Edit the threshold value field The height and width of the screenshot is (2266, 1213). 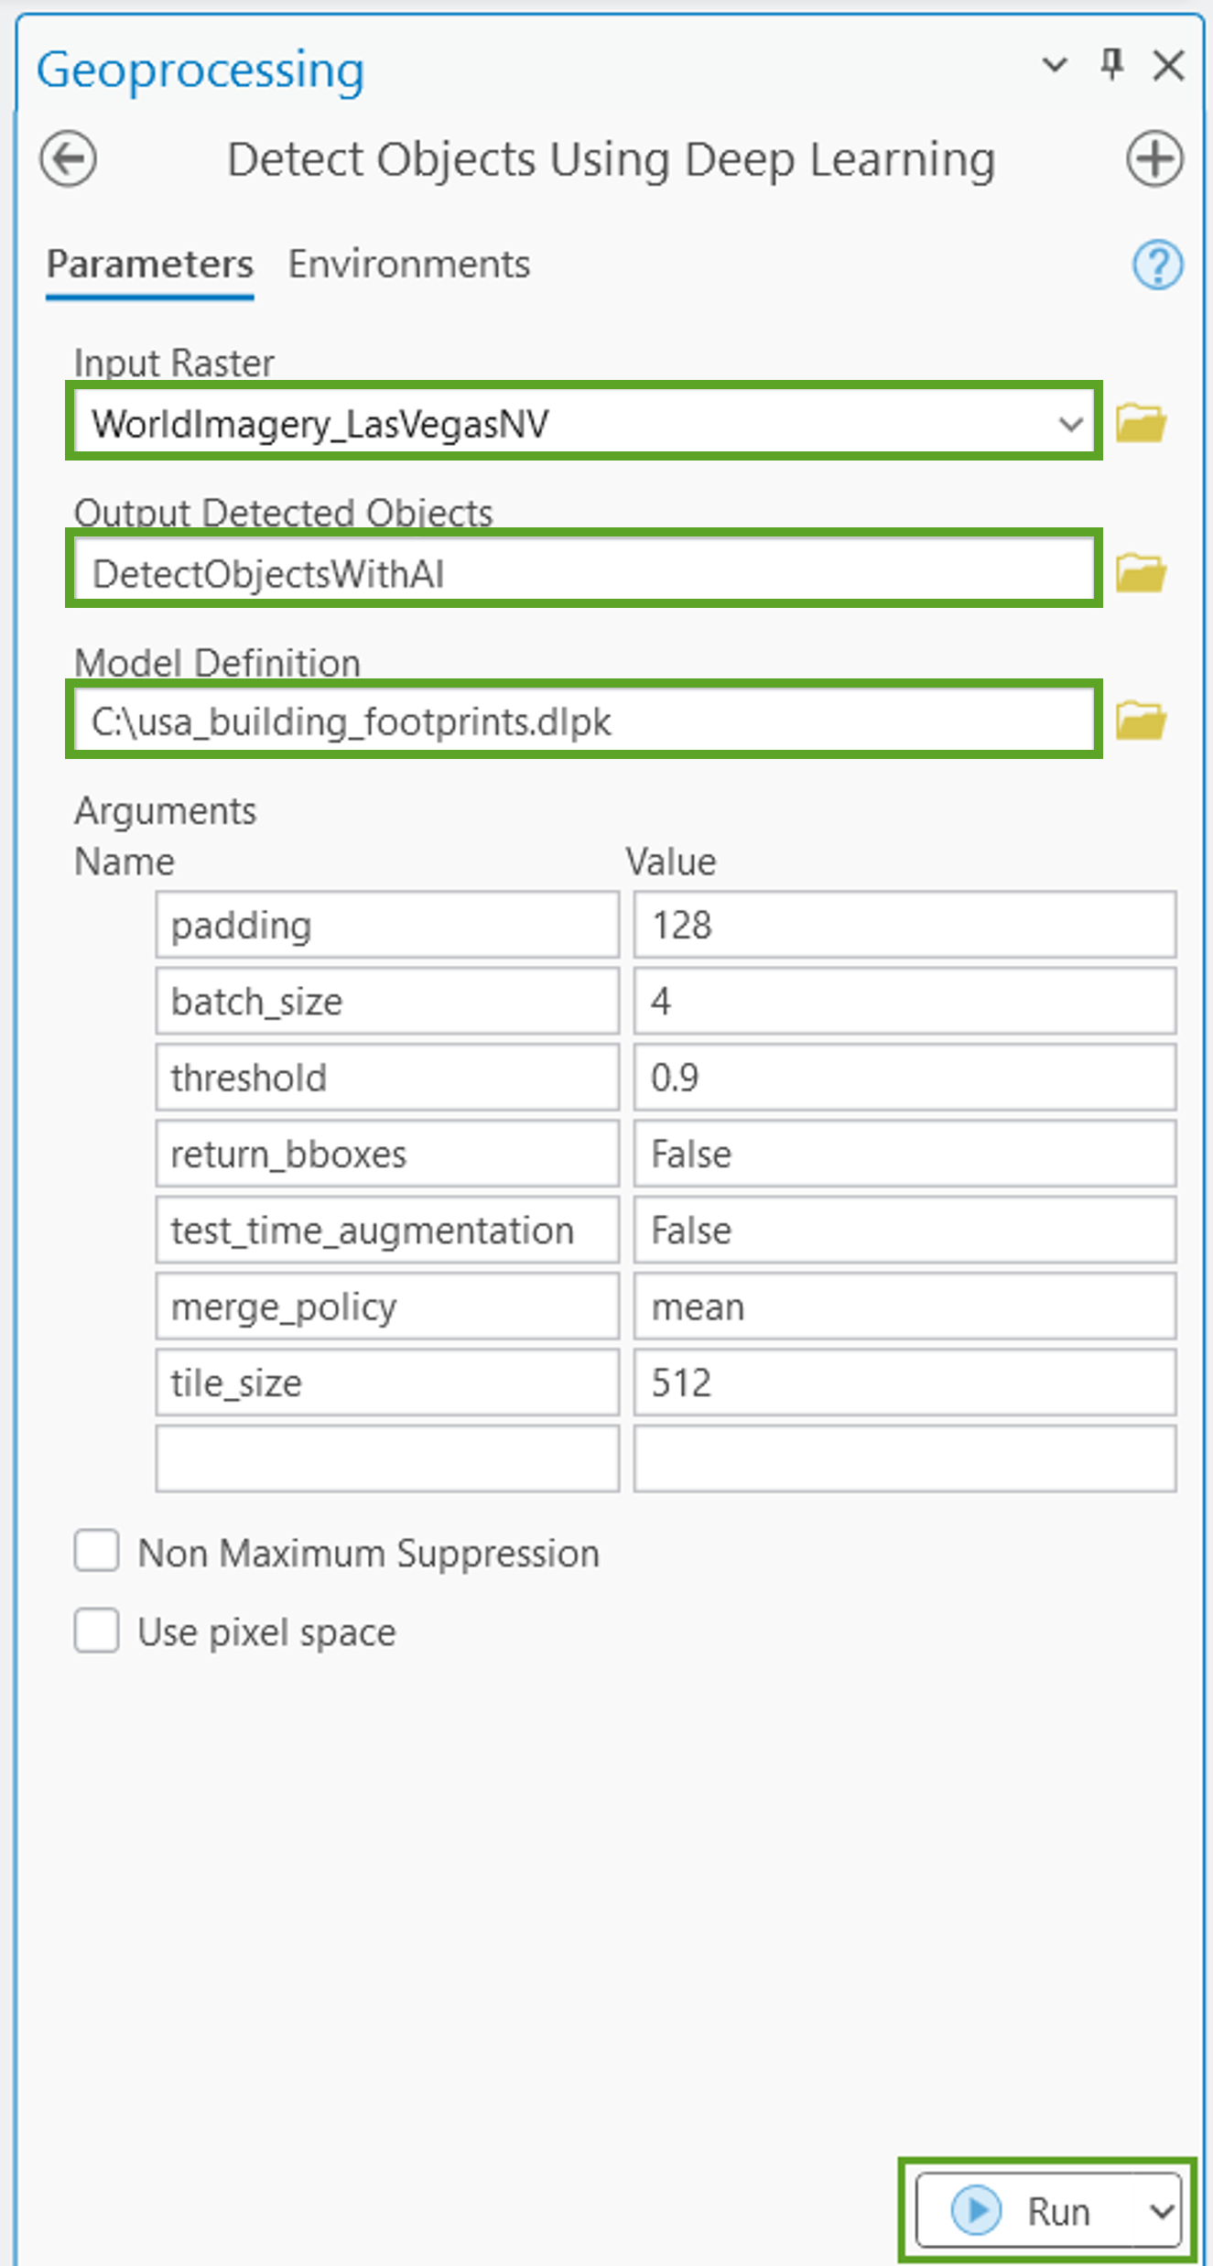tap(904, 1079)
